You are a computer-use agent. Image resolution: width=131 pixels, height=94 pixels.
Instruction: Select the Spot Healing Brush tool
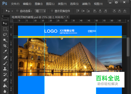5,58
